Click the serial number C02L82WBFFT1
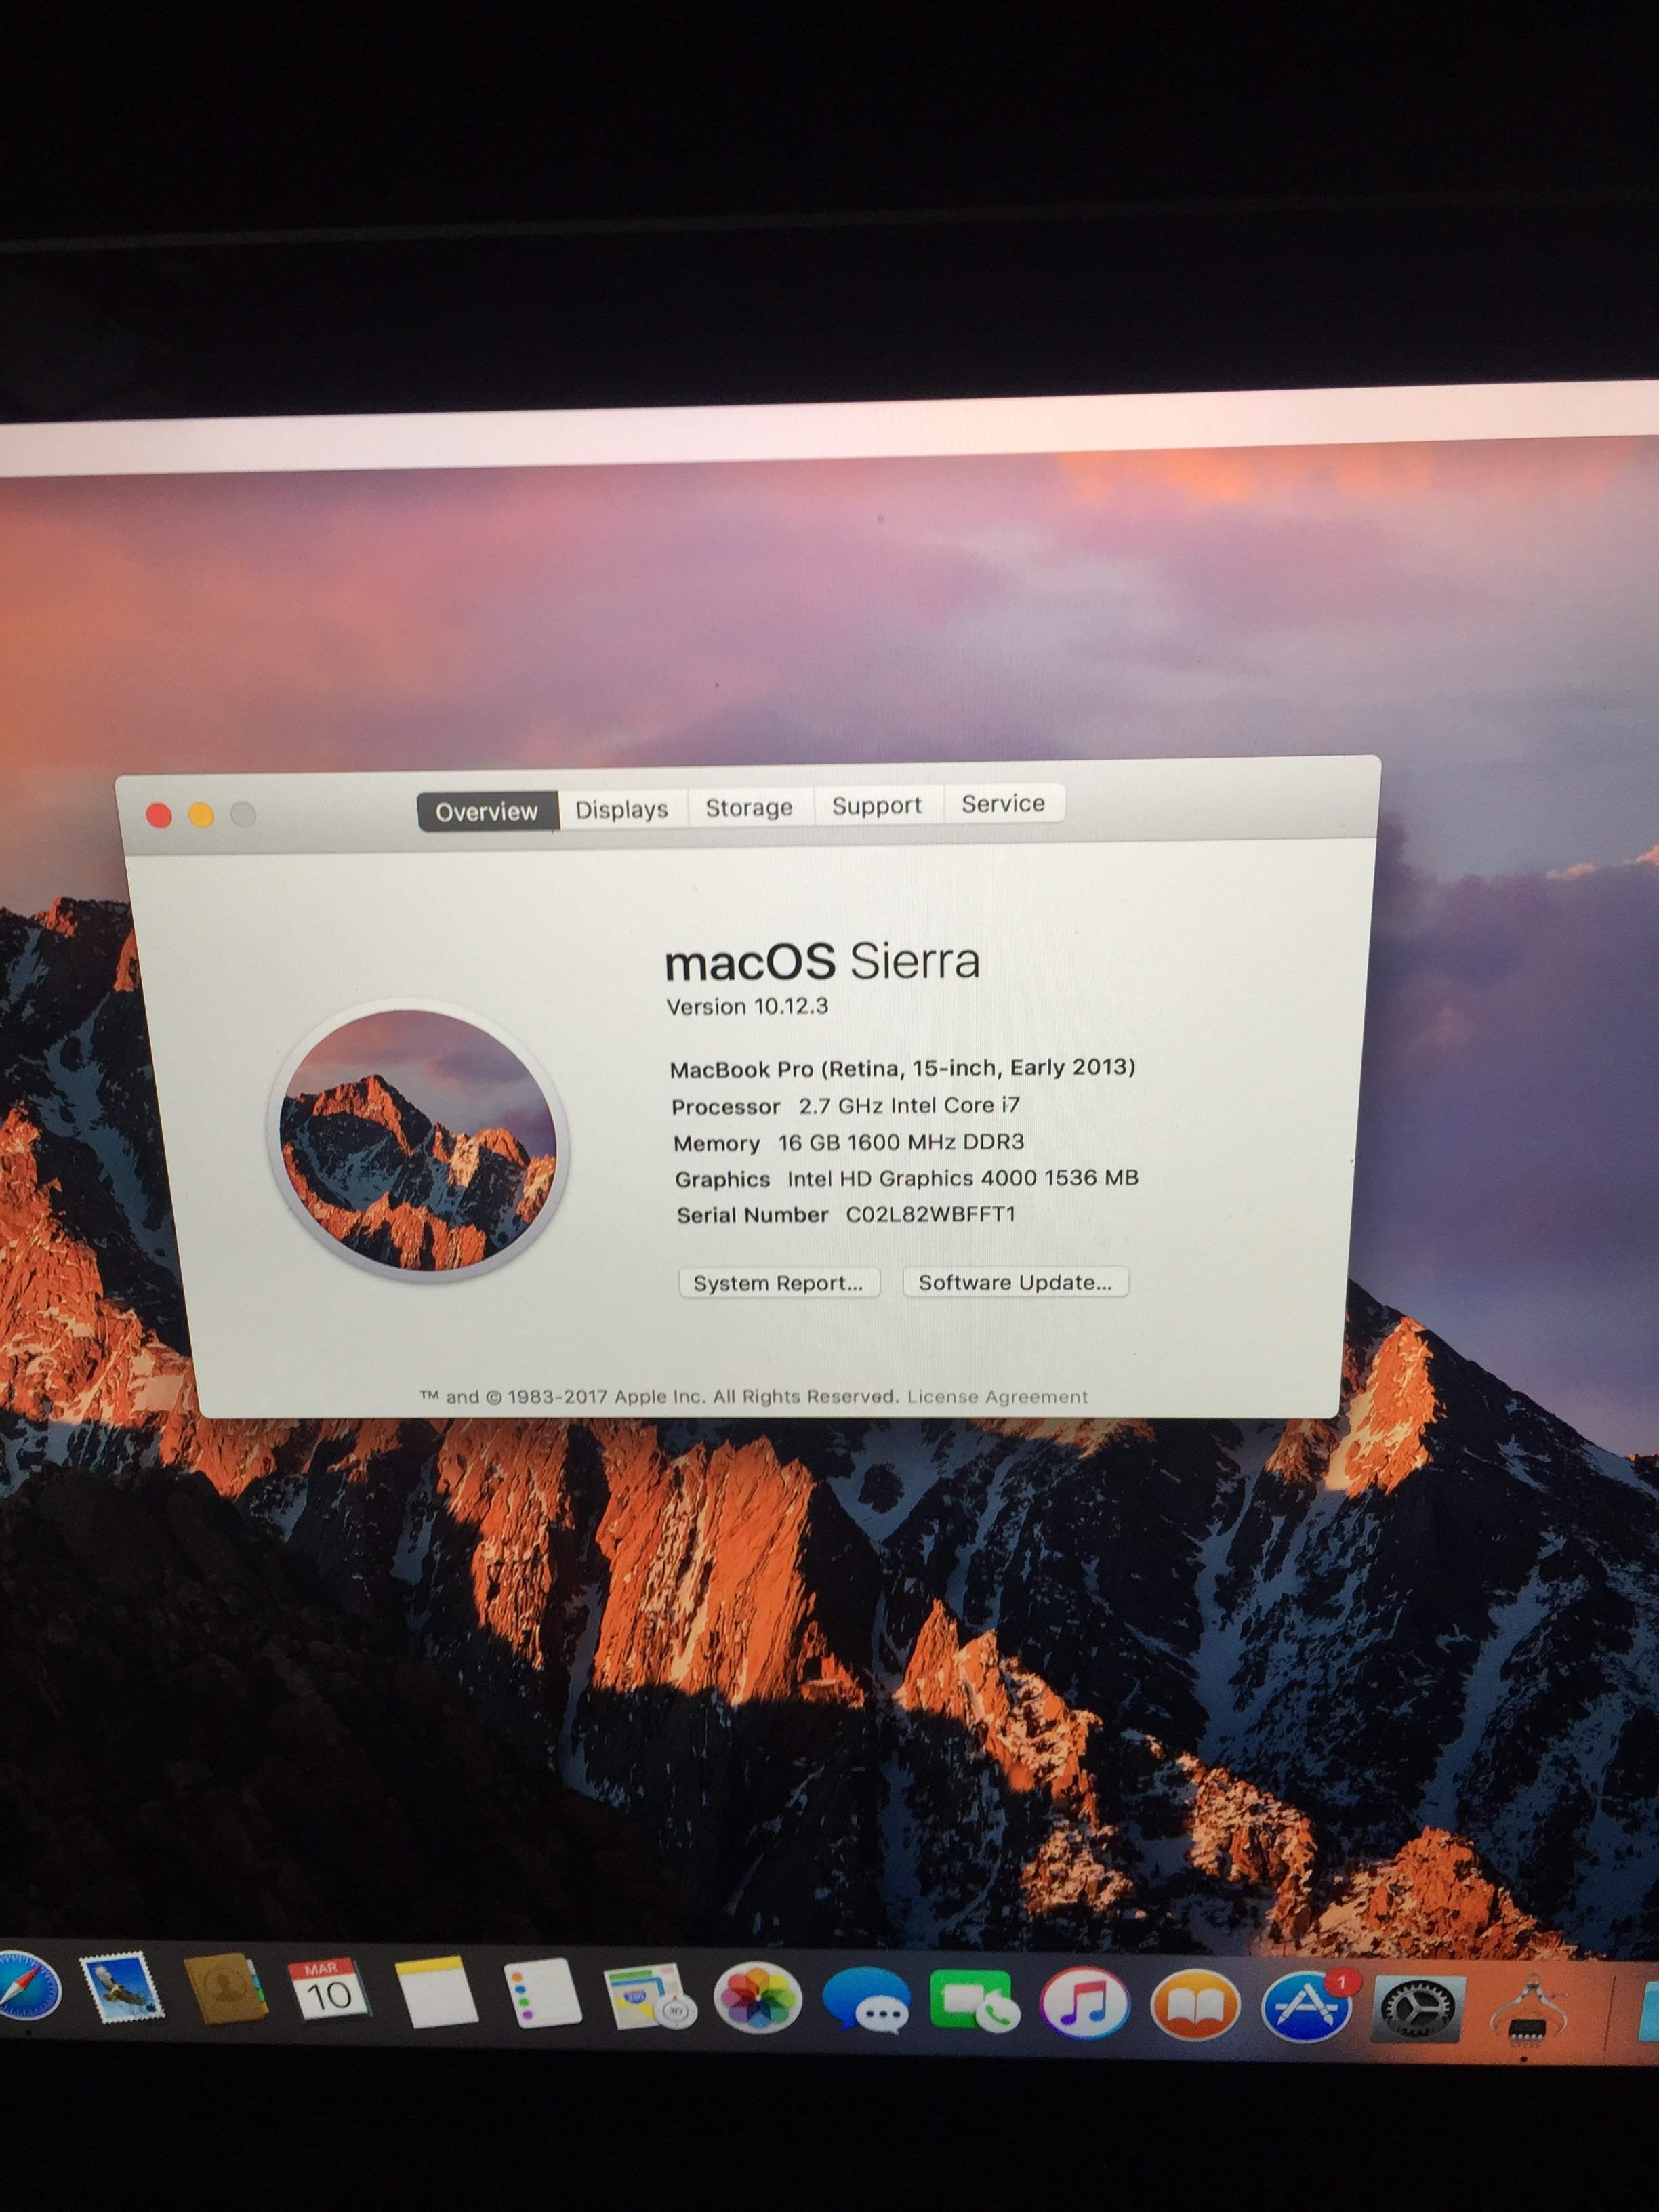 click(x=931, y=1214)
